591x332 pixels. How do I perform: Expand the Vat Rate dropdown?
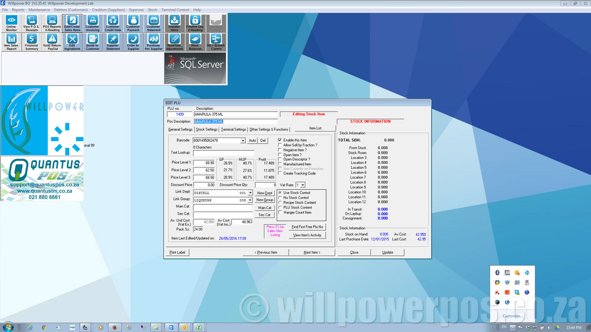(x=303, y=185)
